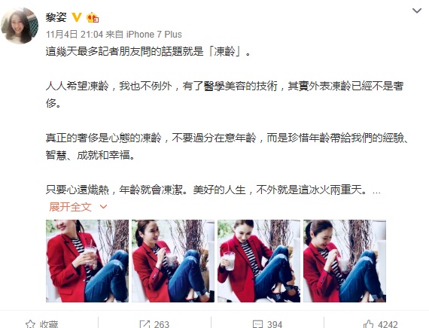
Task: Toggle 收藏 to bookmark the post
Action: click(42, 324)
